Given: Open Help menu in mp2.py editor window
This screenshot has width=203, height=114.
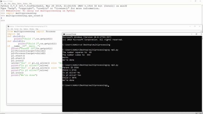Looking at the screenshot, I should click(x=37, y=29).
